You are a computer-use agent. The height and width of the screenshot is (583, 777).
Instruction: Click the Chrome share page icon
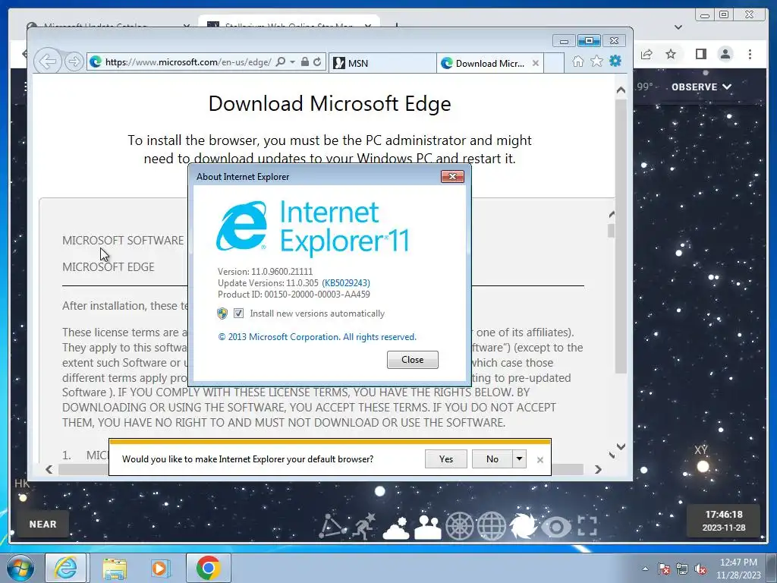tap(646, 54)
